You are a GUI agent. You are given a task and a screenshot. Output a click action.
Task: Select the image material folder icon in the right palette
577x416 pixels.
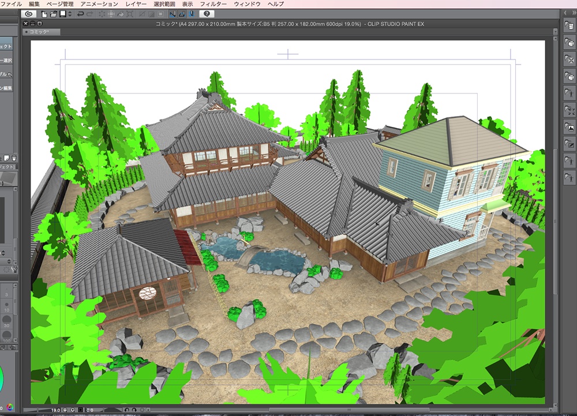(x=569, y=126)
